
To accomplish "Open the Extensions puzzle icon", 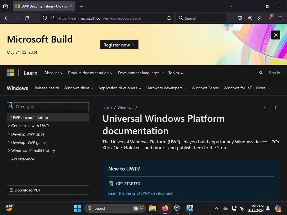I will pos(260,18).
